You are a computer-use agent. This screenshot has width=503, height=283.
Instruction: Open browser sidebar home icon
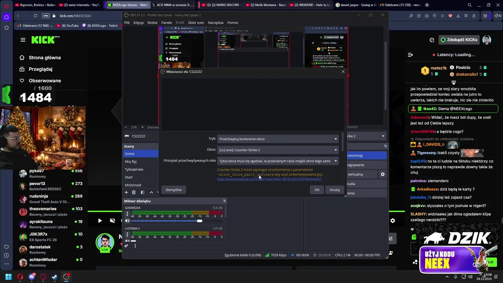(6, 17)
